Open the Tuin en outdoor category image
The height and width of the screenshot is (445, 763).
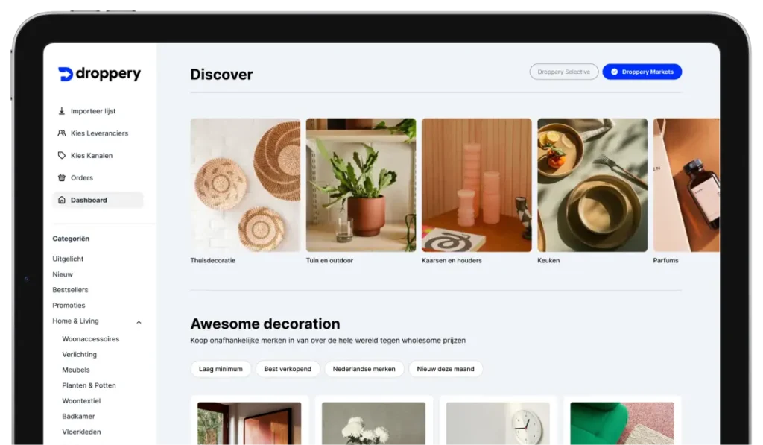(x=361, y=185)
